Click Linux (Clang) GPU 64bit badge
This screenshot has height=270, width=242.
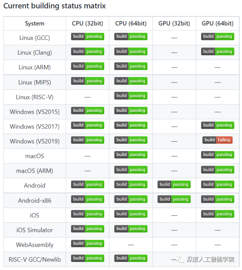[218, 51]
